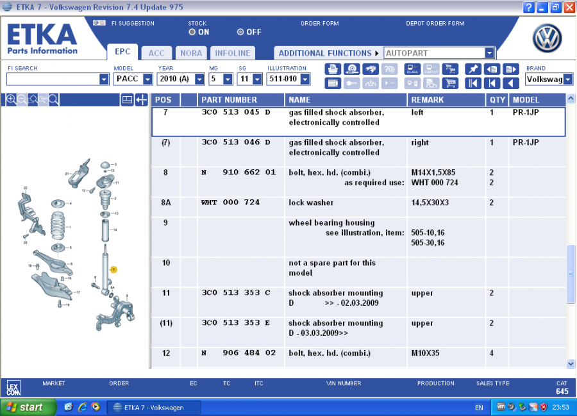Open the INFOLINE tab

click(232, 53)
